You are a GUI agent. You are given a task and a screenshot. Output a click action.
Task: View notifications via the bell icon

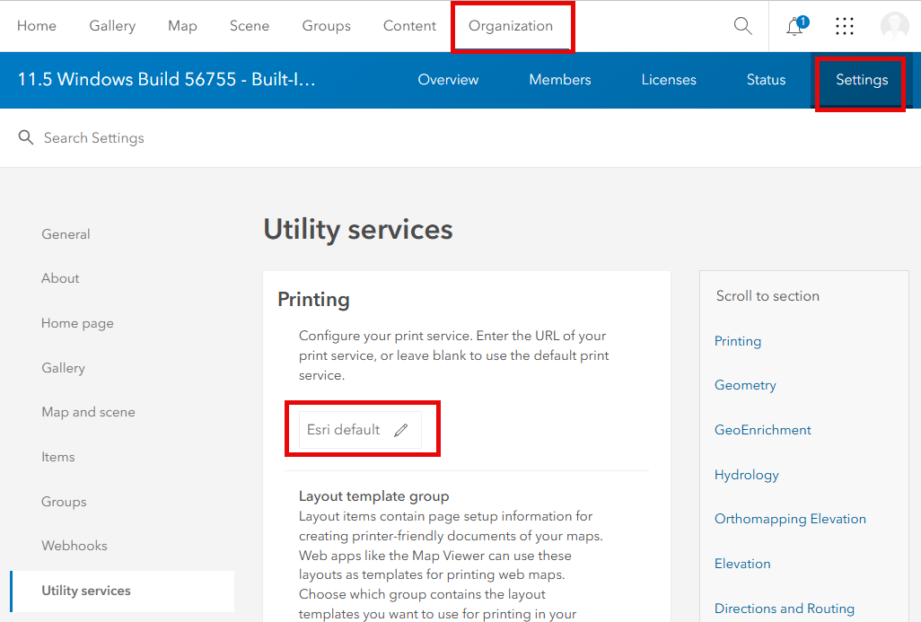click(x=794, y=27)
